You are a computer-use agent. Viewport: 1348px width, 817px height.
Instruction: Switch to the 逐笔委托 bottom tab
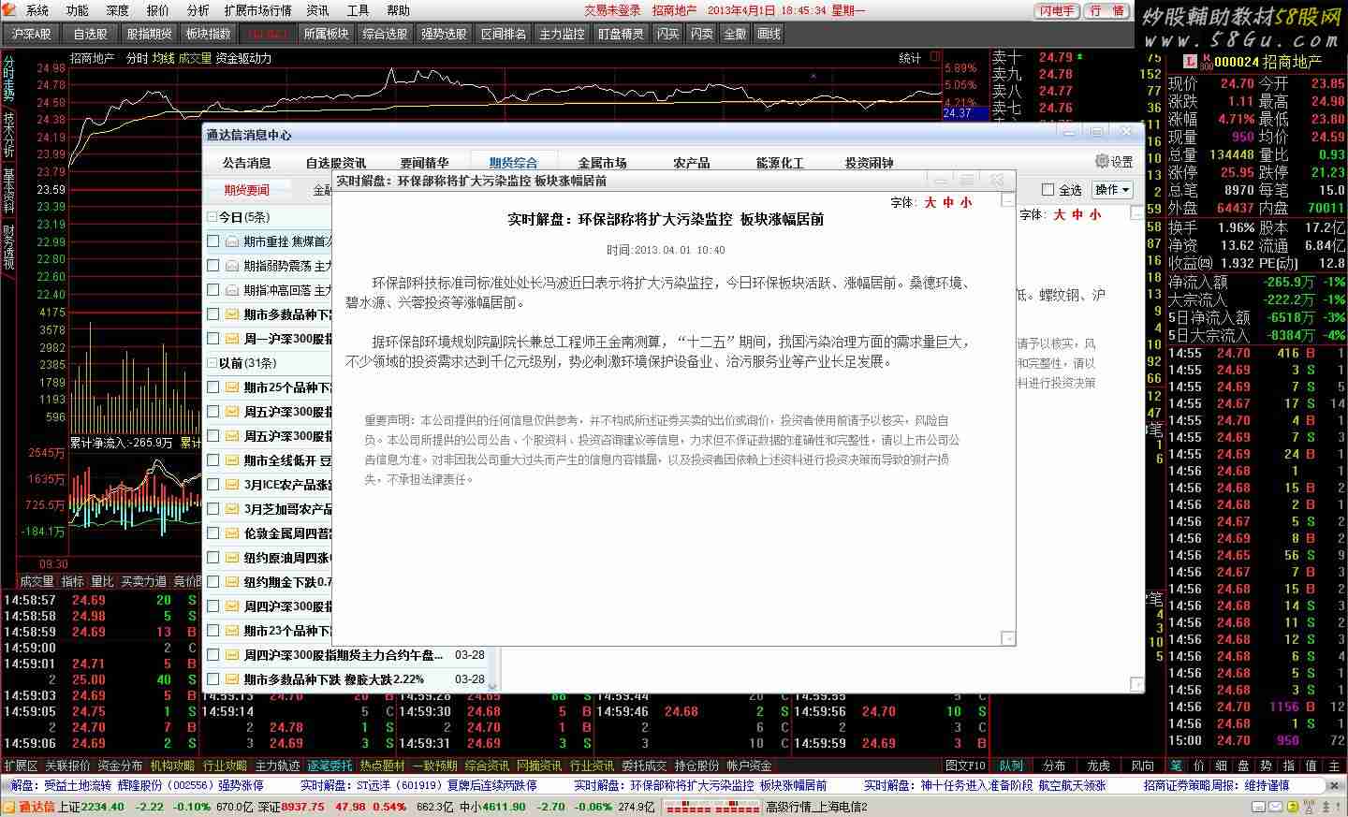point(330,766)
